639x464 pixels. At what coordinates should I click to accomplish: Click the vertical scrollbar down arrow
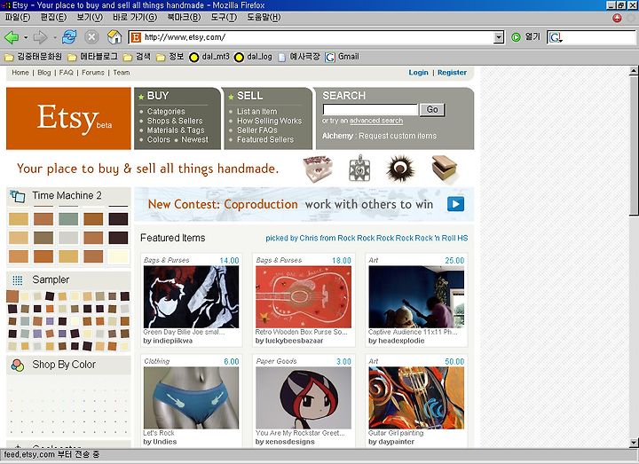(634, 443)
